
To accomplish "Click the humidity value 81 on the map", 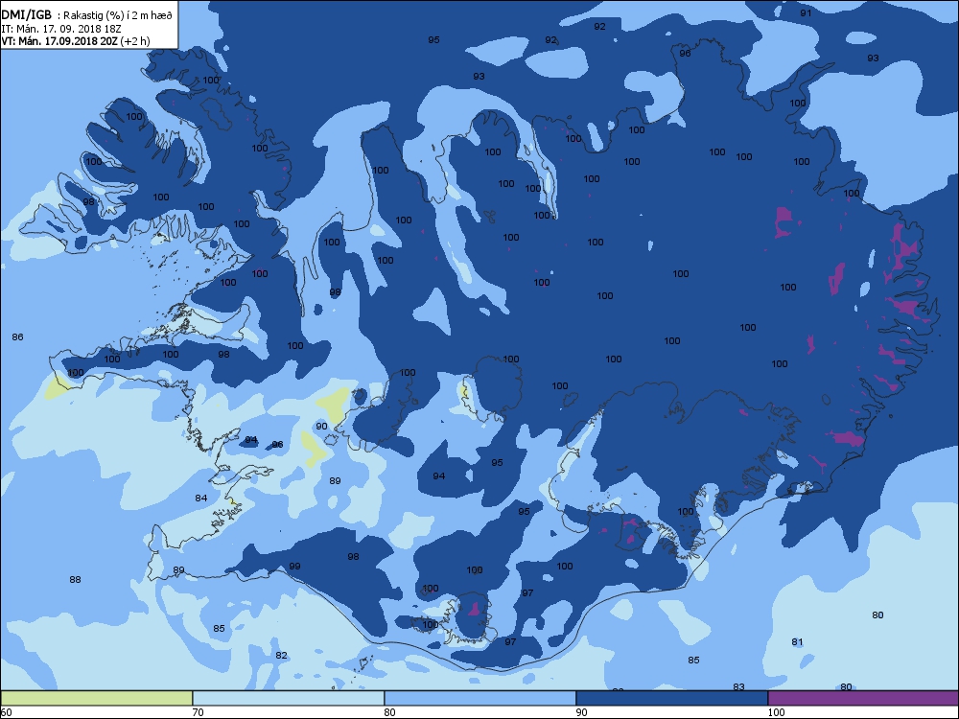I will click(x=797, y=641).
